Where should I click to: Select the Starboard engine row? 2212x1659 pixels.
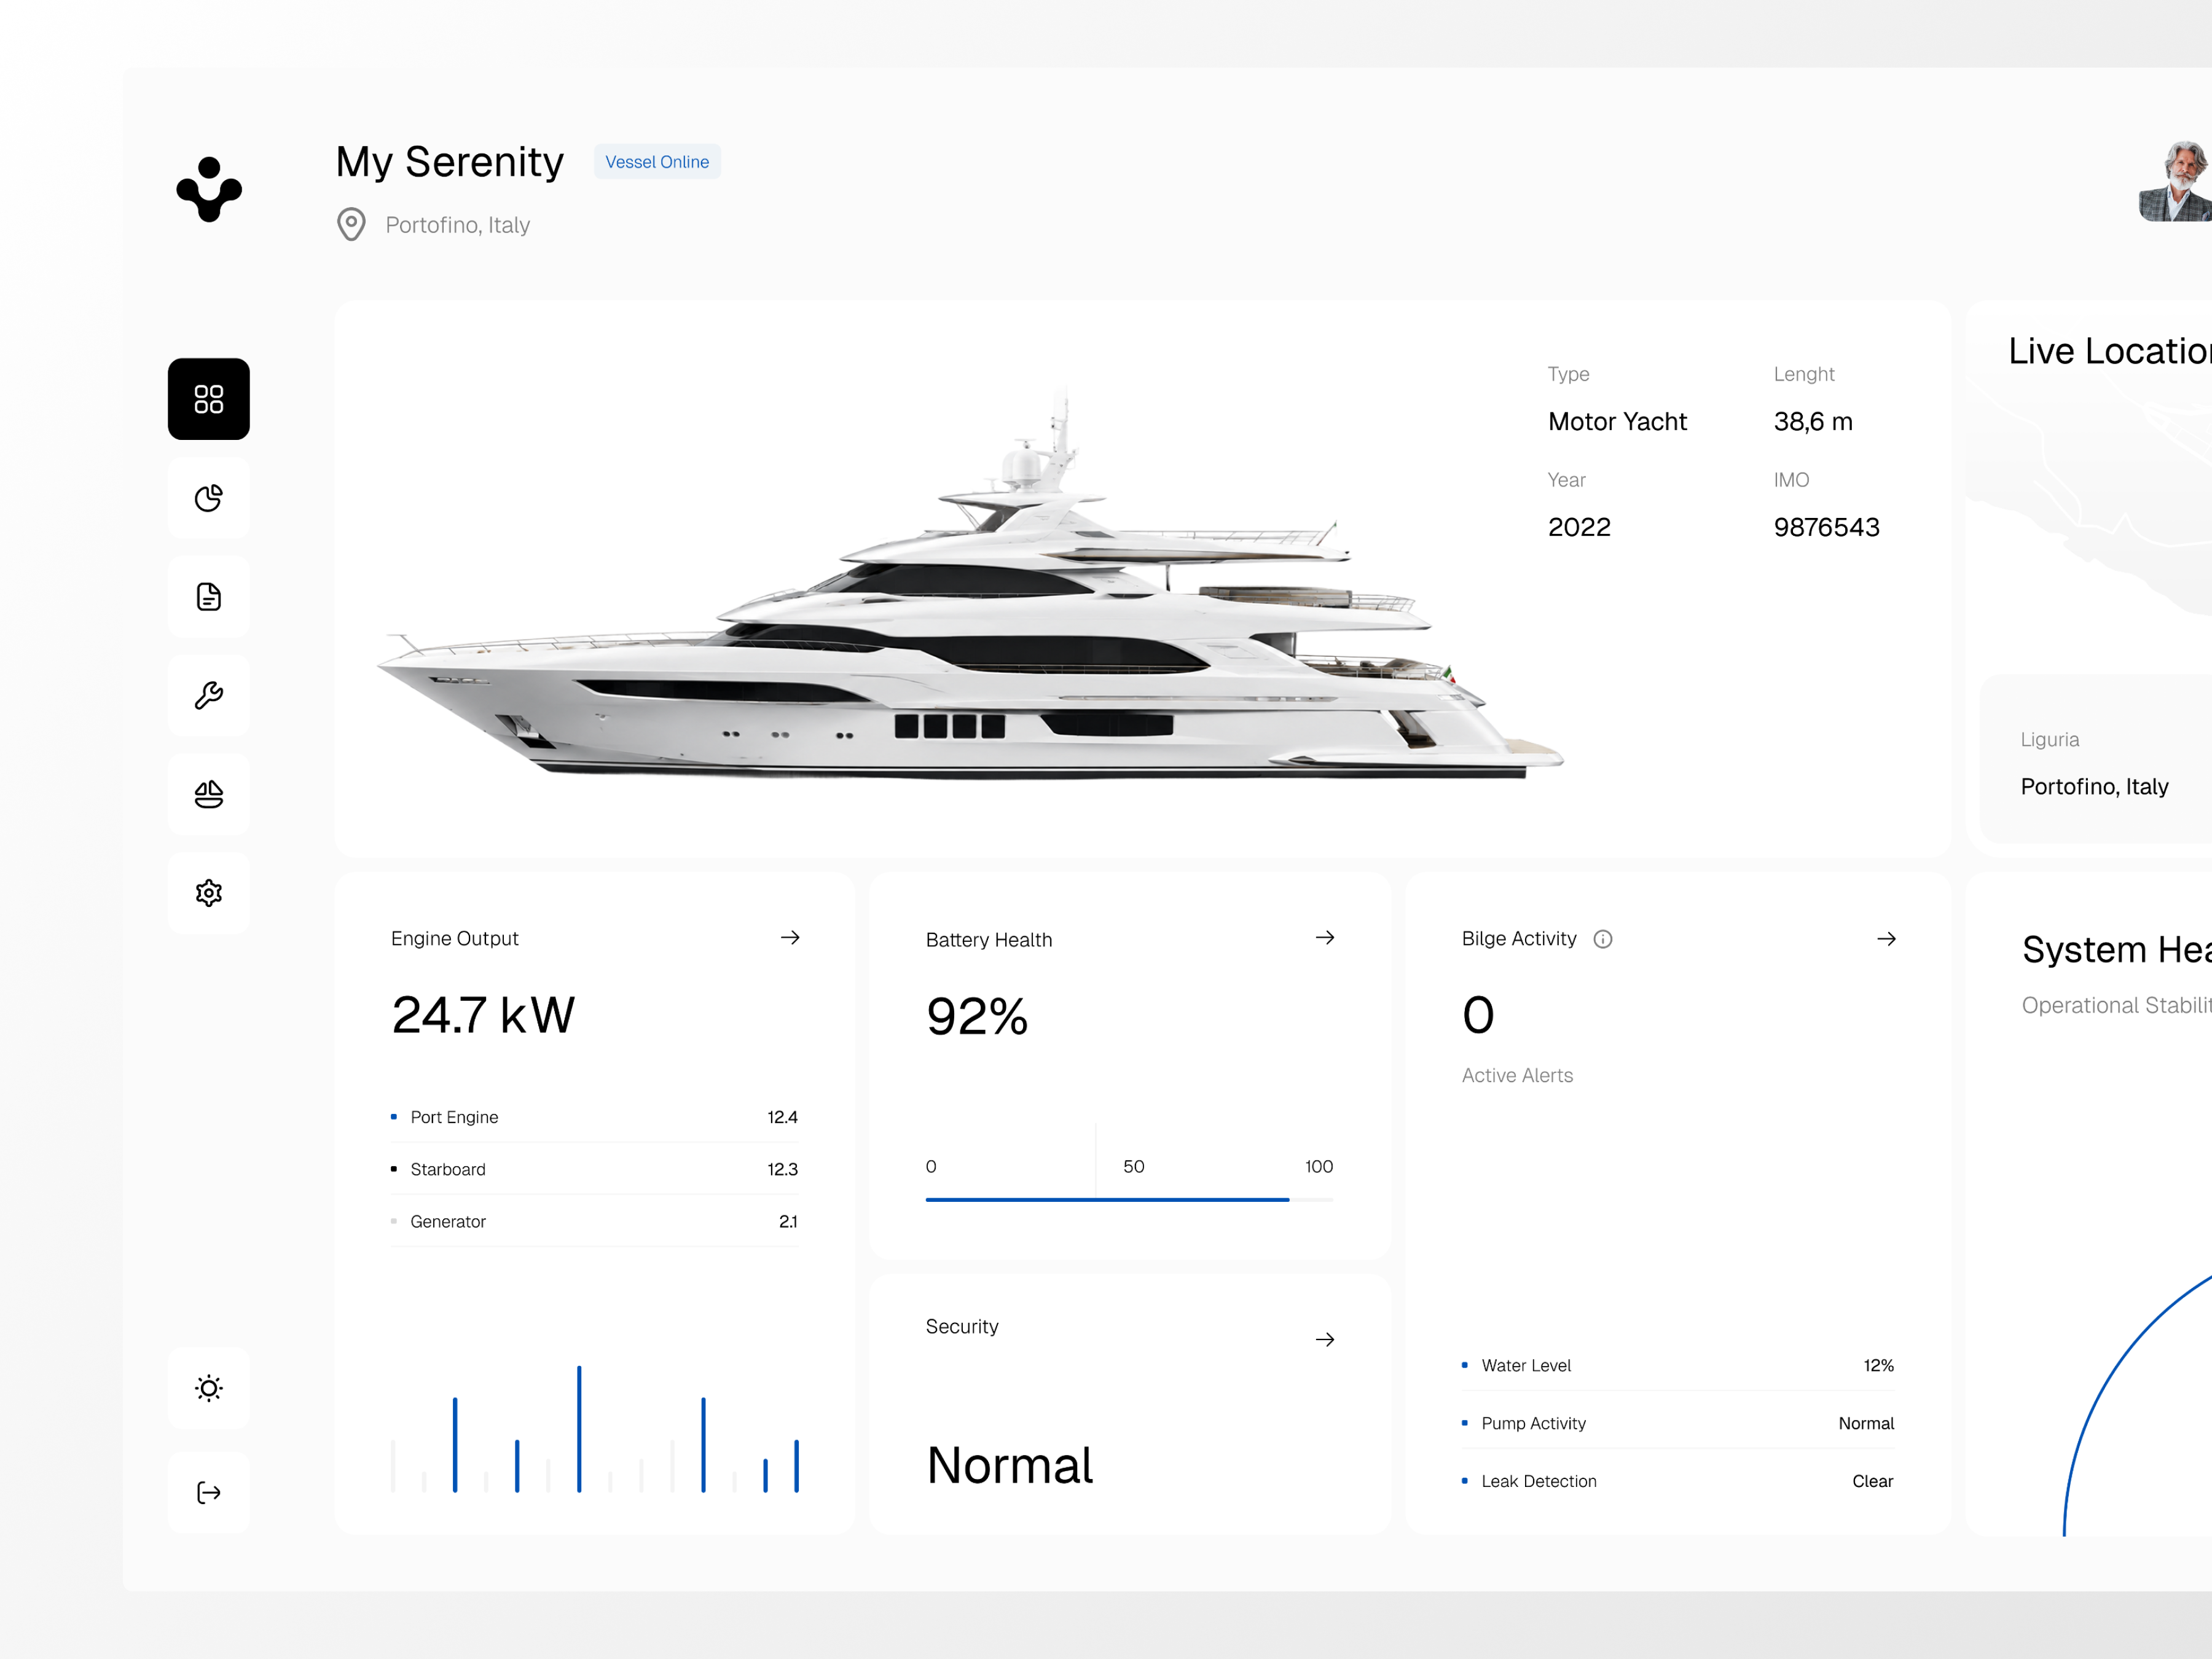coord(594,1169)
